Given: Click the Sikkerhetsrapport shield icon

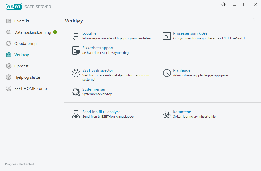Looking at the screenshot, I should 76,51.
